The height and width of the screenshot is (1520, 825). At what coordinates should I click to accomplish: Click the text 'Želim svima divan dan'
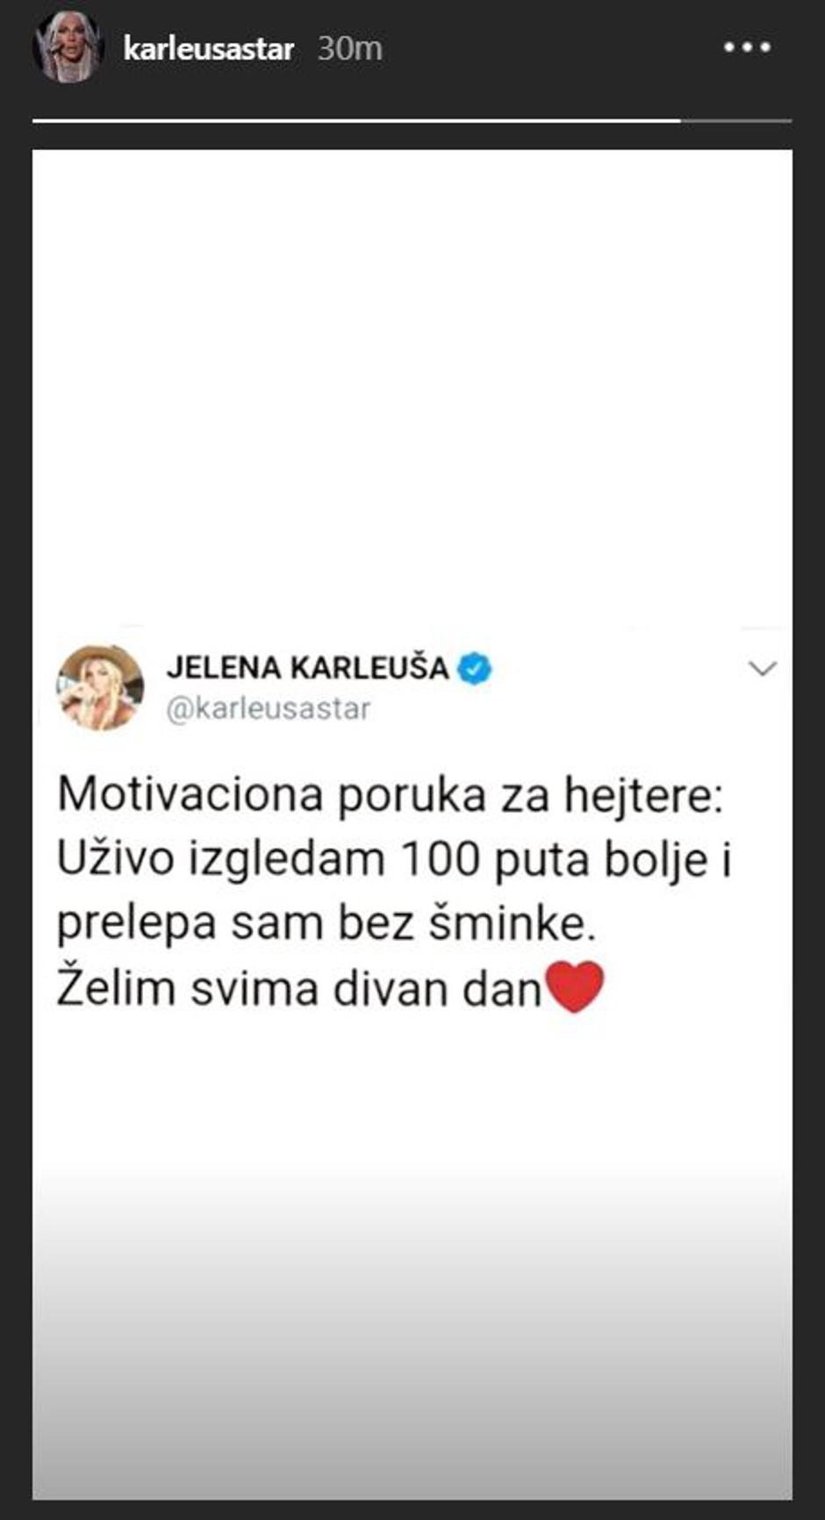tap(299, 988)
